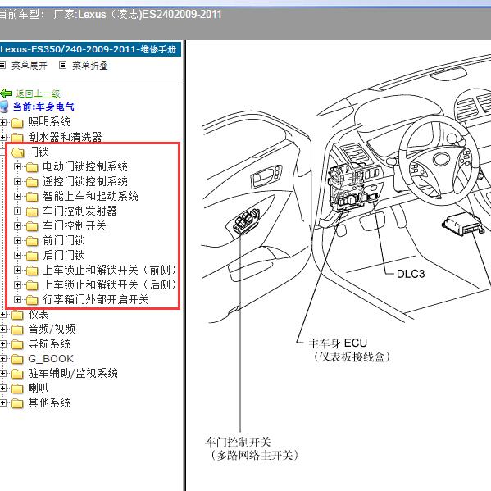Expand the 电动门锁控制系统 node
This screenshot has width=491, height=491.
coord(17,167)
